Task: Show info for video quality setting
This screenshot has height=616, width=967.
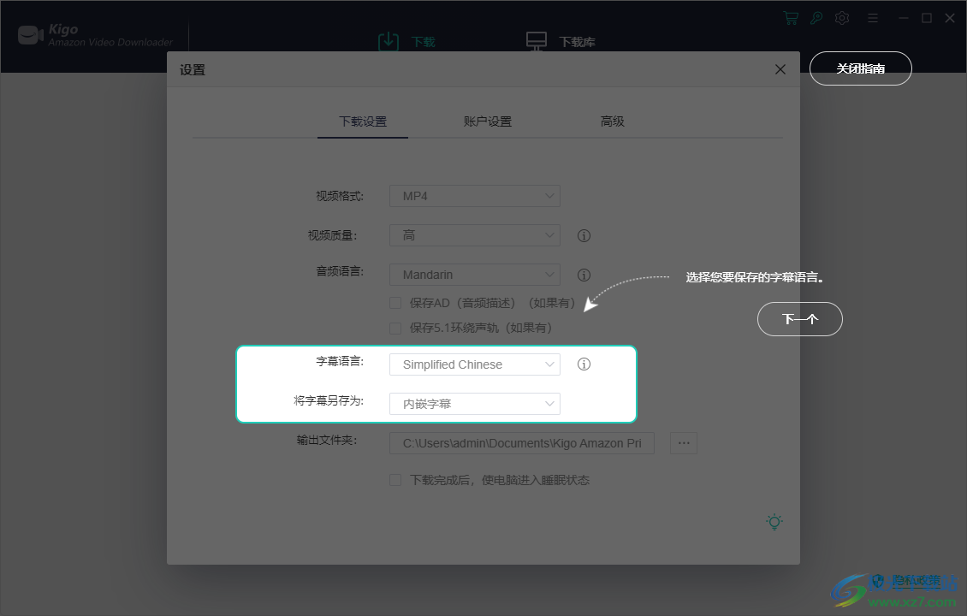Action: (x=584, y=235)
